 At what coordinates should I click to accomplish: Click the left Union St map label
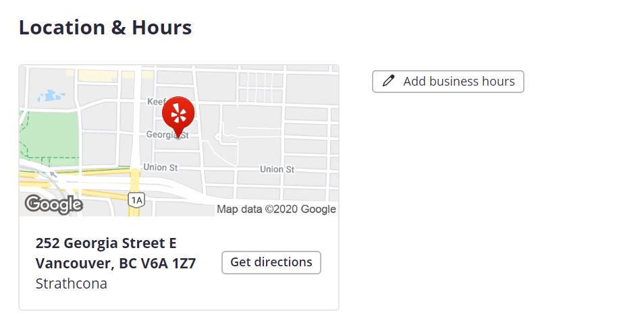click(160, 167)
